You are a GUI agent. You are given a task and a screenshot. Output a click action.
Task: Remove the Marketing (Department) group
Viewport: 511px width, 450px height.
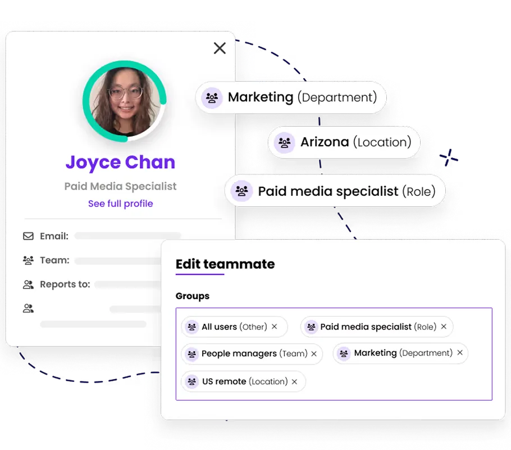pyautogui.click(x=460, y=353)
